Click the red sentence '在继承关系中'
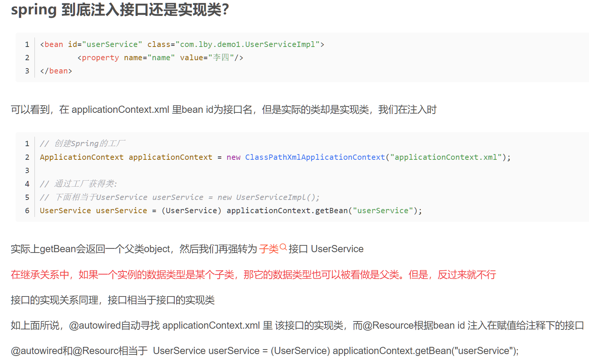Image resolution: width=589 pixels, height=362 pixels. pos(253,275)
